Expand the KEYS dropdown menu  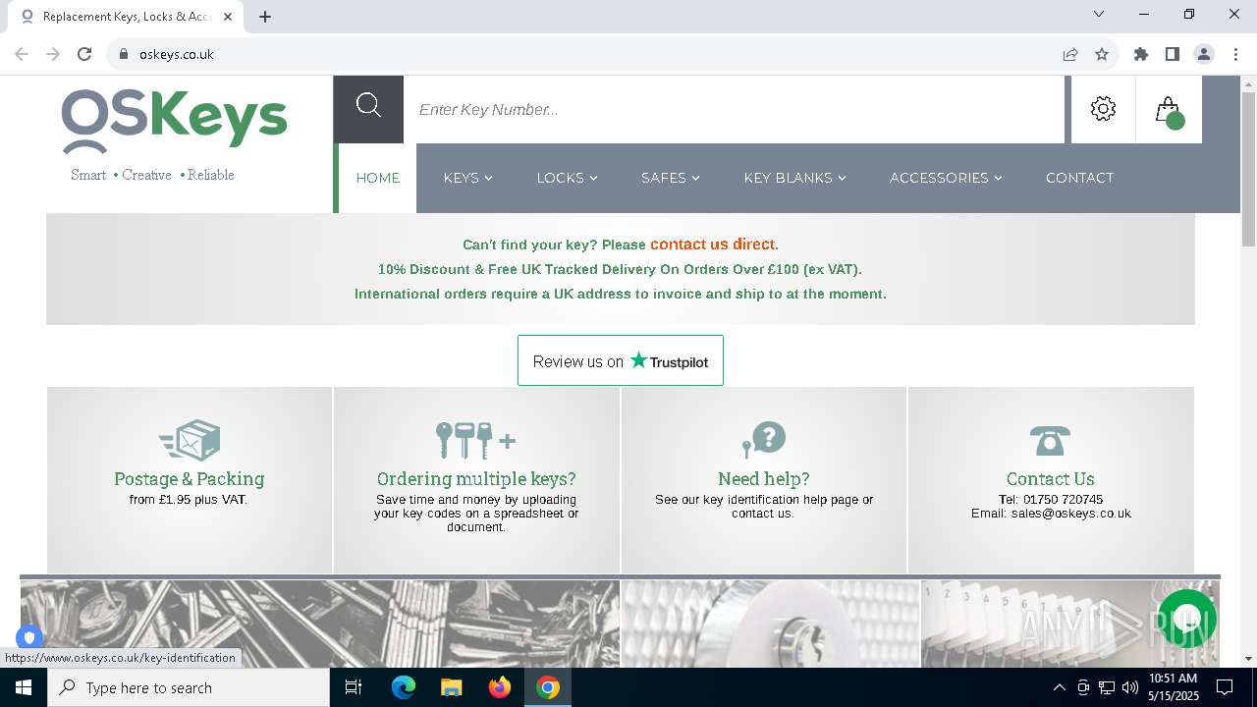[467, 178]
